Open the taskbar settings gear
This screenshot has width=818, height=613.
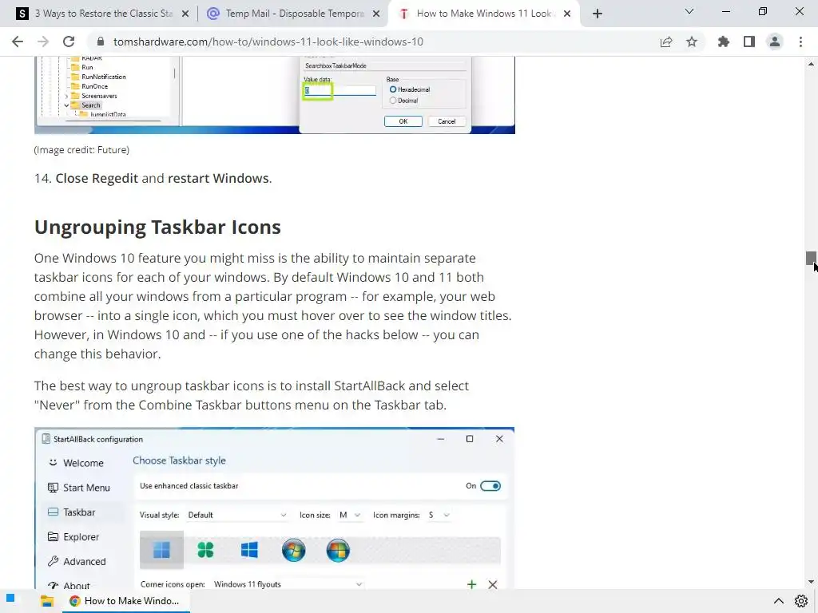pos(801,601)
